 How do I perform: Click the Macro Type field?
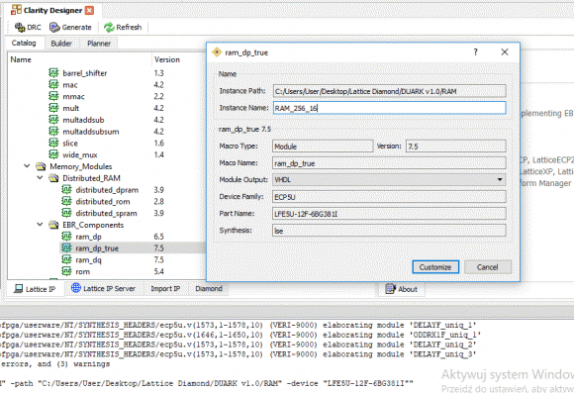[323, 147]
